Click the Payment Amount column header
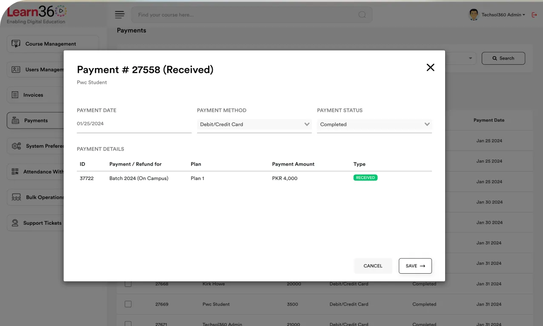 [293, 164]
